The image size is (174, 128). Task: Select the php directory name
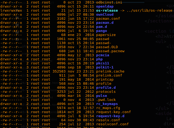pyautogui.click(x=99, y=59)
